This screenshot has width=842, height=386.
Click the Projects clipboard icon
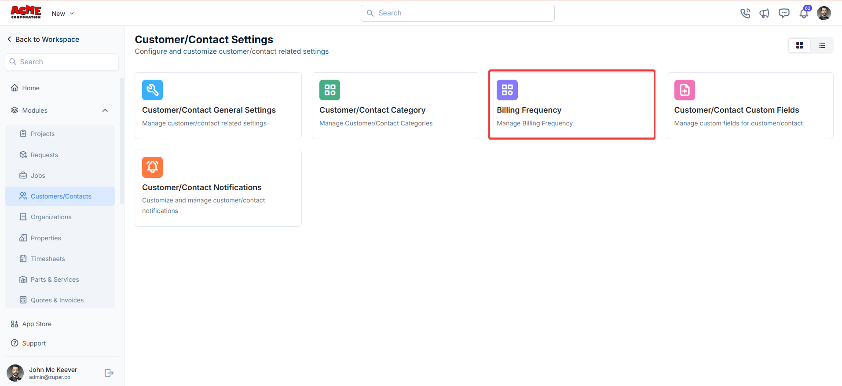point(23,133)
